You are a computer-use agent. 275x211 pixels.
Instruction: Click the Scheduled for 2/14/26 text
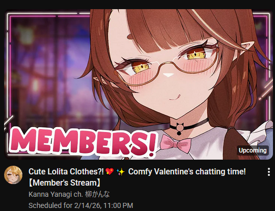pos(80,205)
